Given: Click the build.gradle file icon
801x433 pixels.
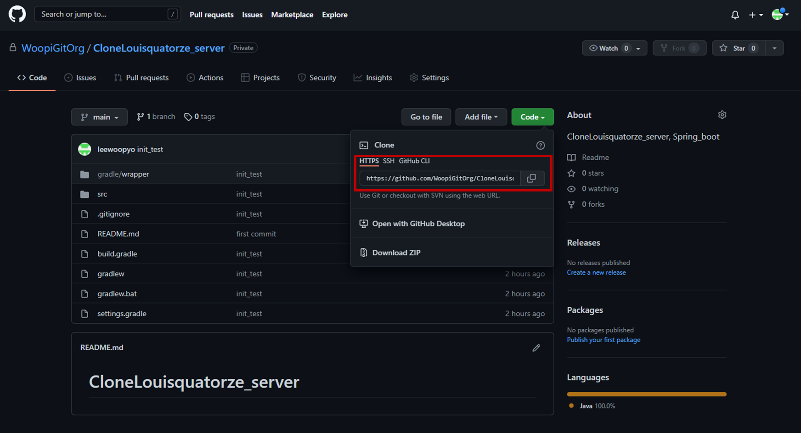Looking at the screenshot, I should click(85, 254).
